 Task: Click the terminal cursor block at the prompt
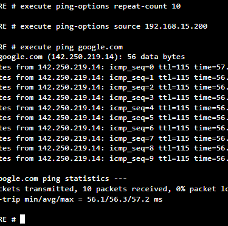coord(22,219)
